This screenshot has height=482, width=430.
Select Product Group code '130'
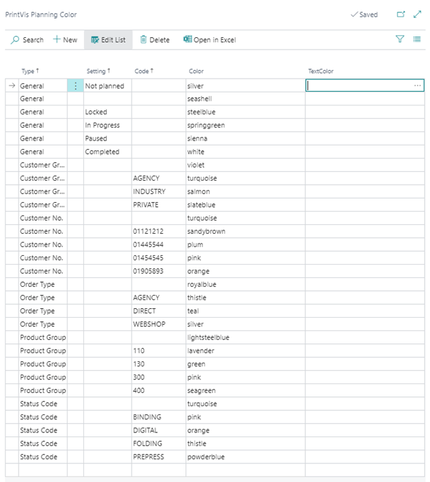click(x=158, y=364)
